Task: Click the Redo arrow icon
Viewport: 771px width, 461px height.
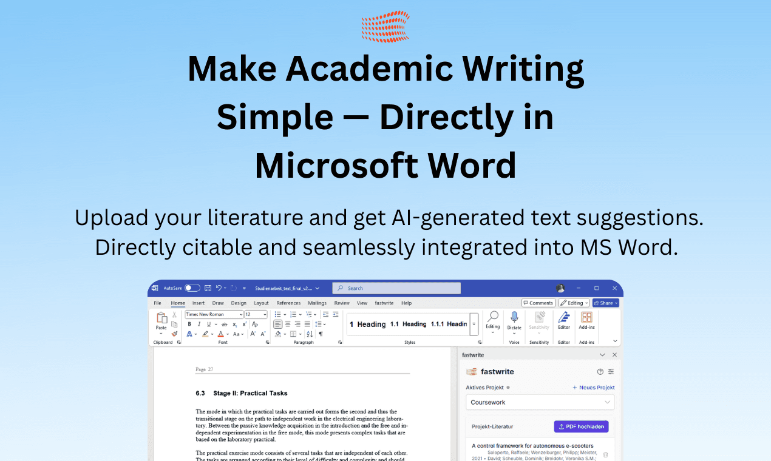Action: point(233,288)
